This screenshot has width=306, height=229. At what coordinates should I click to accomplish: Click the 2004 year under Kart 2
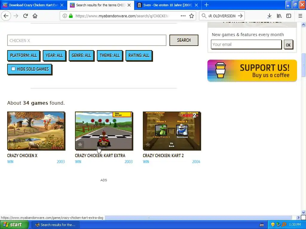pyautogui.click(x=196, y=162)
